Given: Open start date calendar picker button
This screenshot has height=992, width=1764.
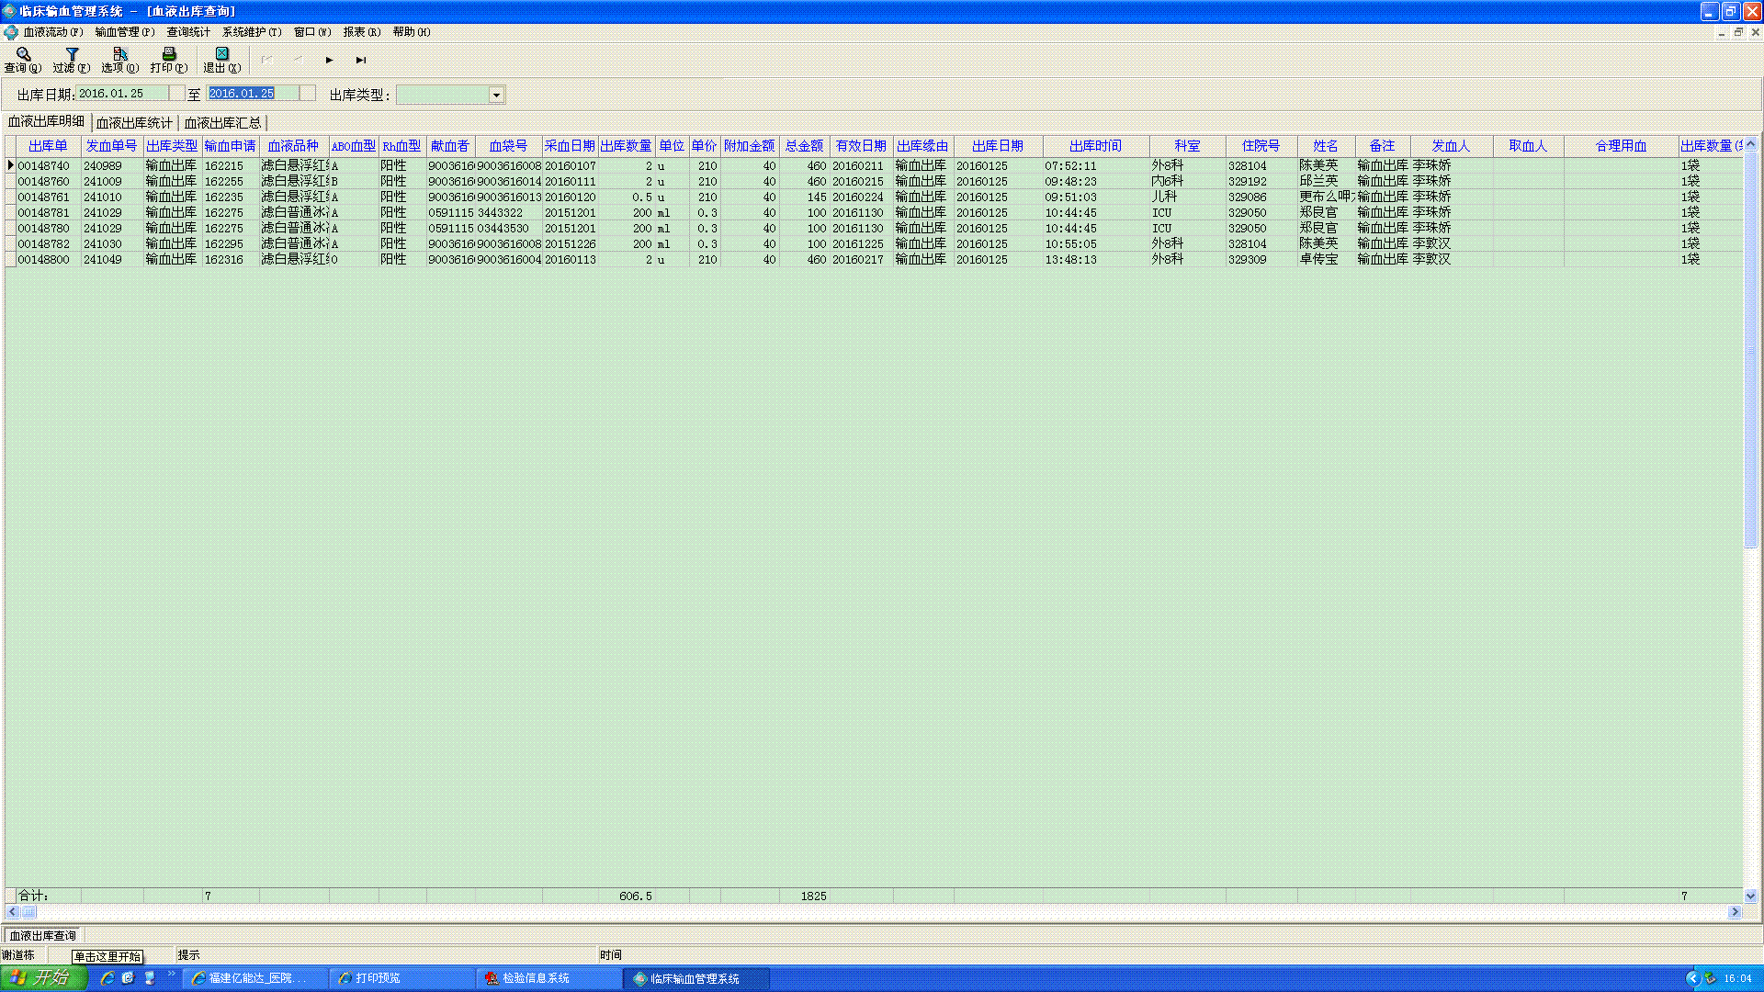Looking at the screenshot, I should point(177,94).
